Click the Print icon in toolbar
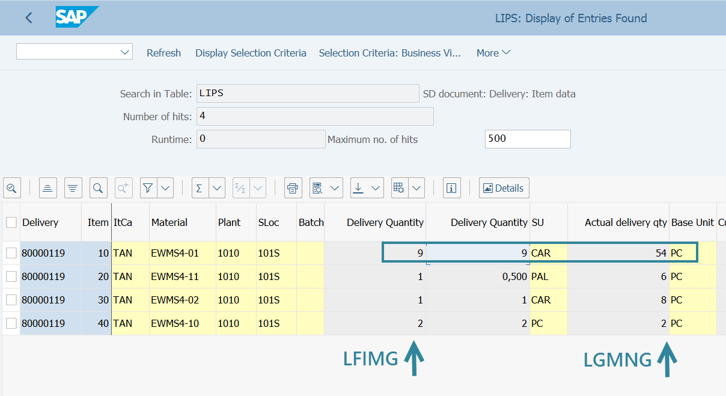The image size is (726, 396). (x=293, y=188)
